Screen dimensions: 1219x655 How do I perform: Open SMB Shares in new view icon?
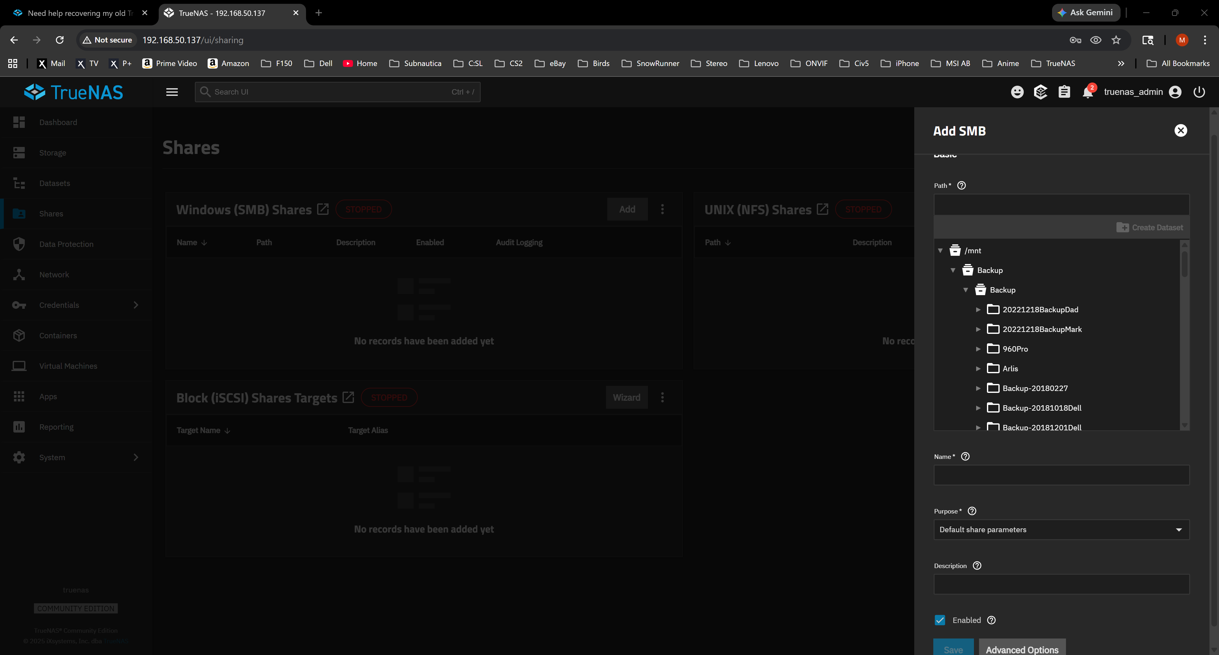[x=322, y=209]
